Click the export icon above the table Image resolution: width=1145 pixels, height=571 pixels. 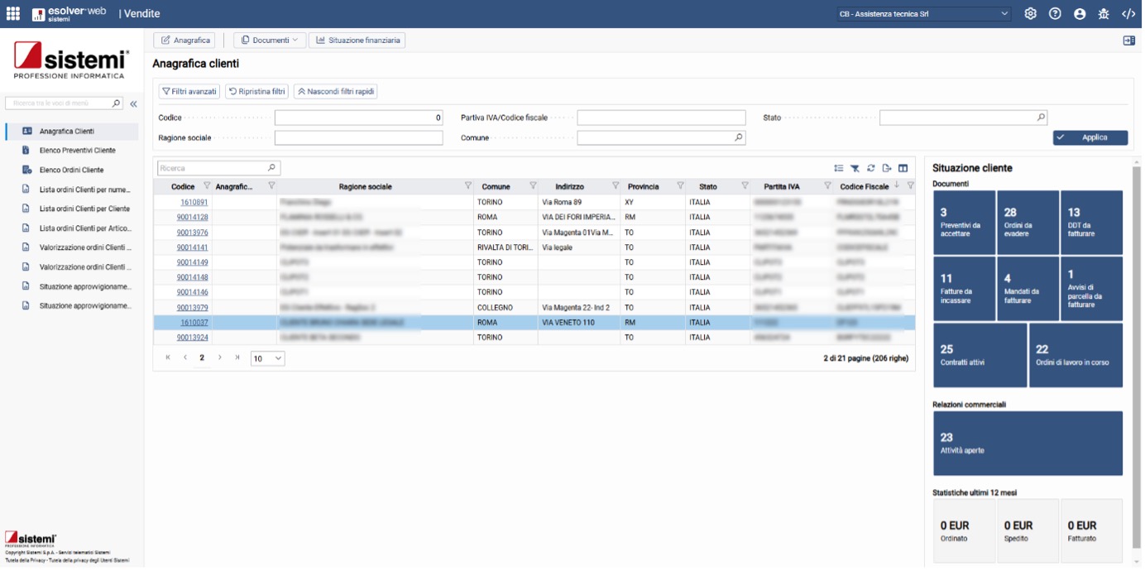tap(887, 168)
